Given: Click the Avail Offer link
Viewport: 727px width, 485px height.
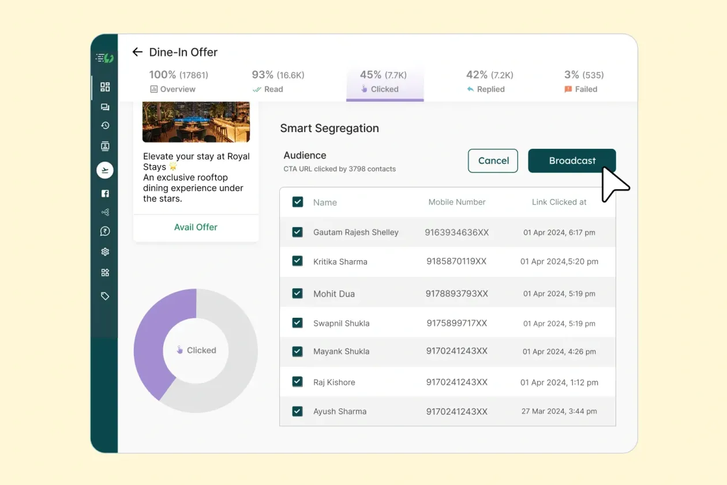Looking at the screenshot, I should [196, 227].
